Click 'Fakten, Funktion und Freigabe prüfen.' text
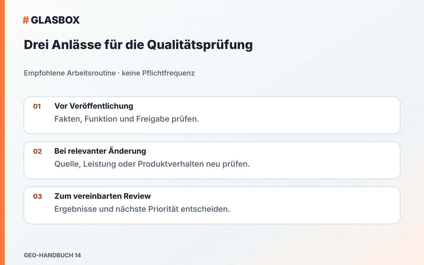The height and width of the screenshot is (265, 424). pyautogui.click(x=127, y=119)
